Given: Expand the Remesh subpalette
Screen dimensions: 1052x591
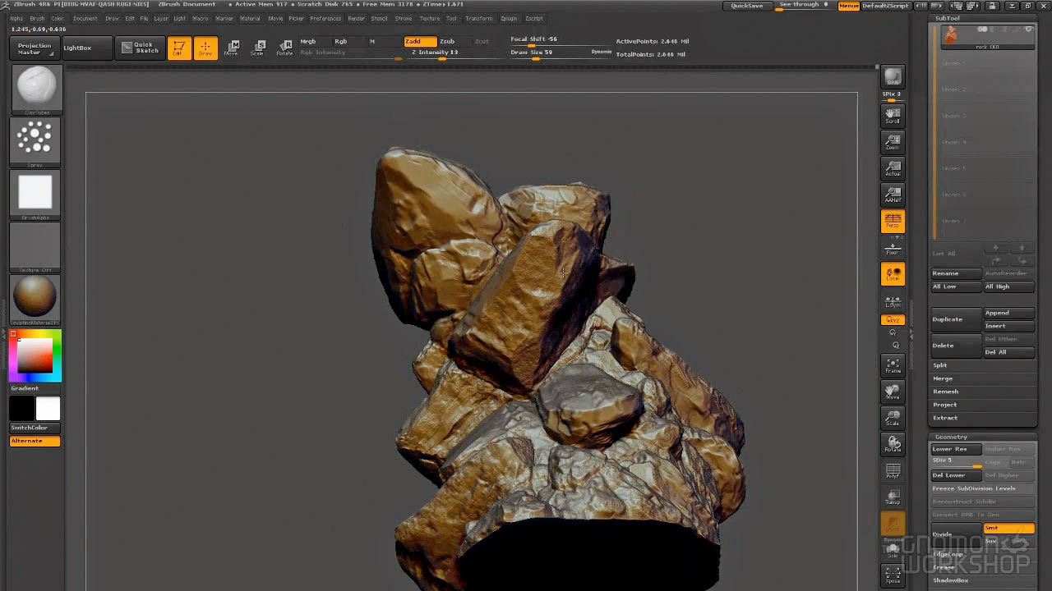Looking at the screenshot, I should (946, 392).
